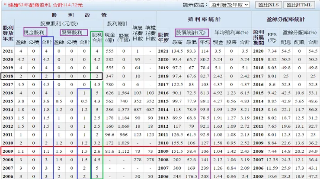The height and width of the screenshot is (179, 320).
Task: Click the 匯出XLS export button
Action: (x=269, y=5)
